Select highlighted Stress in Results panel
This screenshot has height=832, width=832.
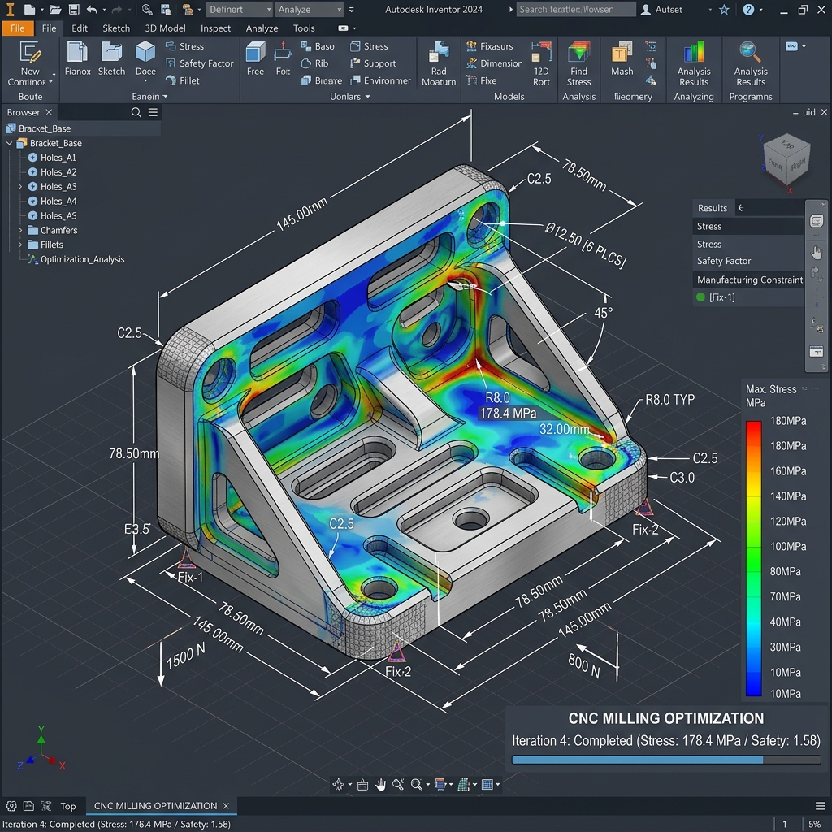click(747, 226)
